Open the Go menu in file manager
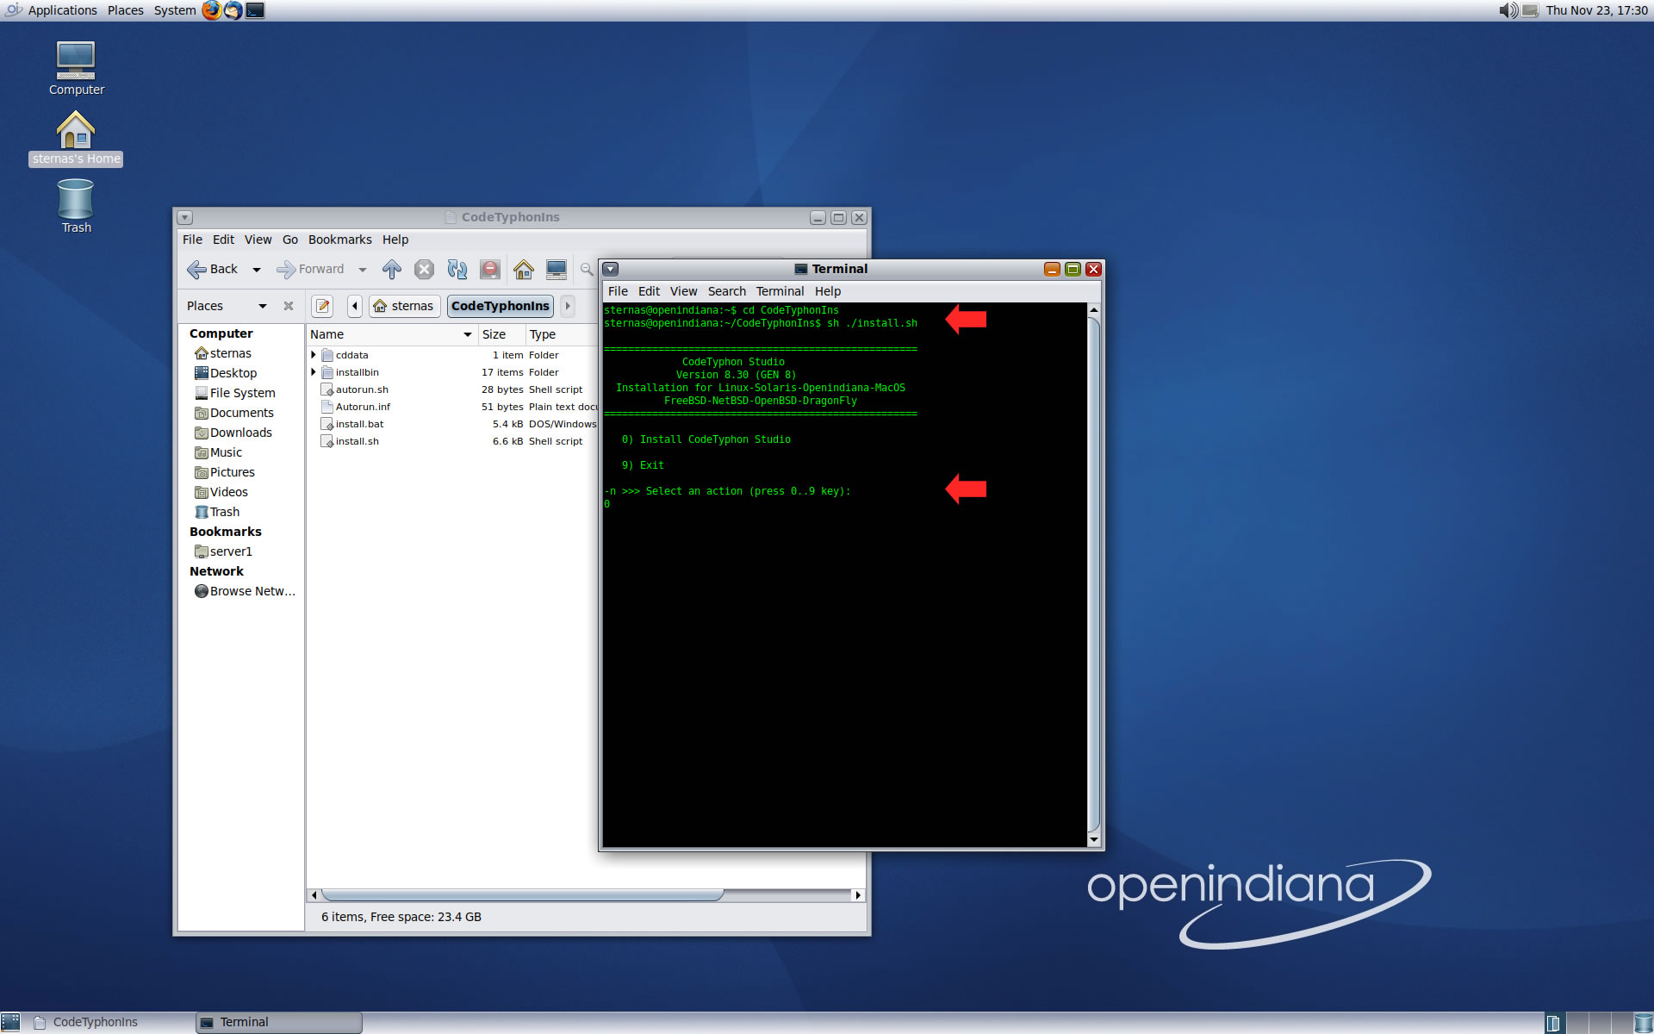The image size is (1654, 1034). pos(289,240)
